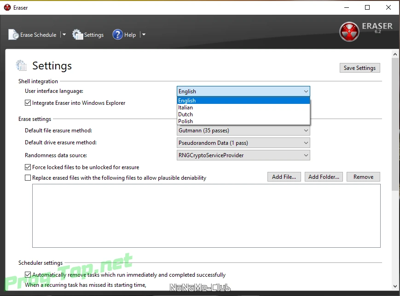The image size is (400, 296).
Task: Enable Replace erased files plausible deniability checkbox
Action: (x=28, y=177)
